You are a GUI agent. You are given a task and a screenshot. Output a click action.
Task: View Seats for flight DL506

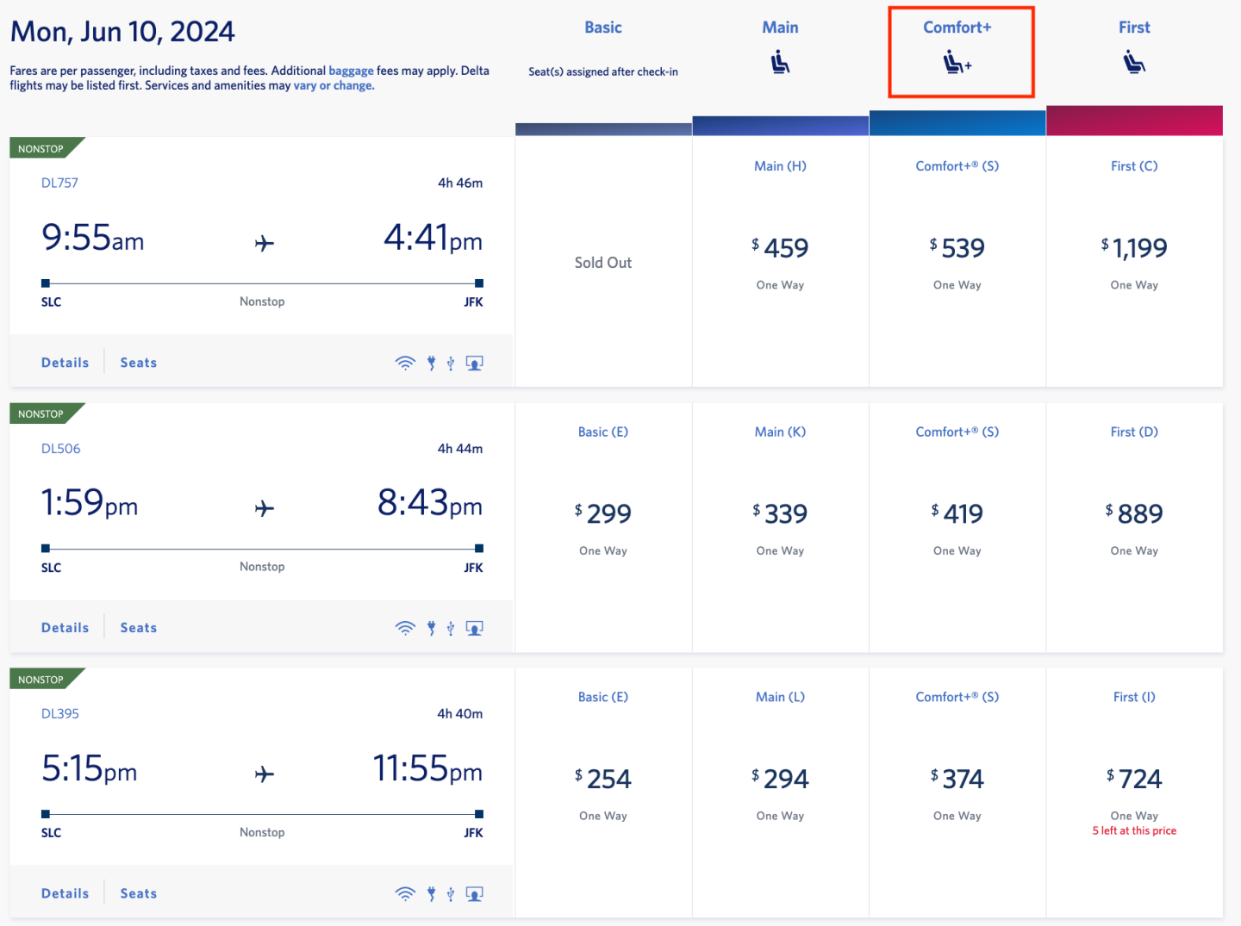[x=138, y=628]
